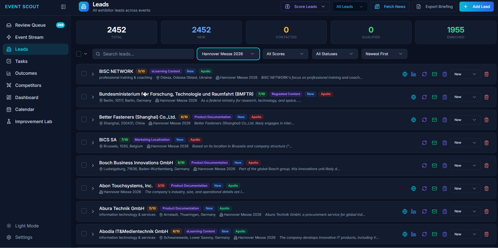The image size is (498, 248).
Task: Re-enrich the Bundesministerium BMFTR lead
Action: pos(425,97)
